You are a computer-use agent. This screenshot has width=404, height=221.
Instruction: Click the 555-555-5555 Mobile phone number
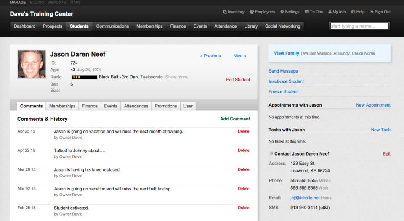tap(304, 181)
